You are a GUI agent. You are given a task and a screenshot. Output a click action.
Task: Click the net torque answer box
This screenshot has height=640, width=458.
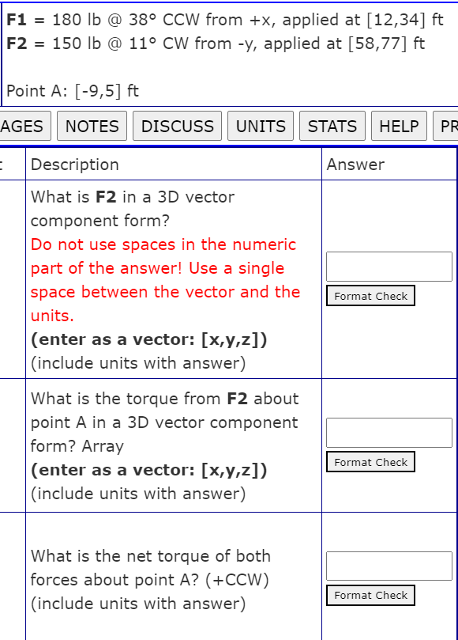point(389,565)
